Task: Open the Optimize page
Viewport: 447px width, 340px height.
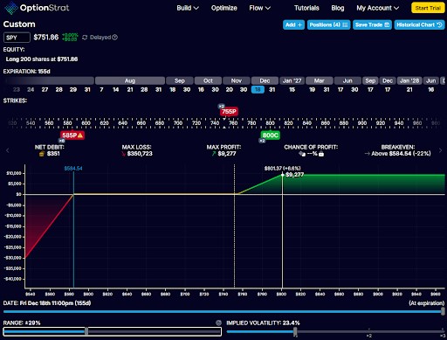Action: click(224, 8)
